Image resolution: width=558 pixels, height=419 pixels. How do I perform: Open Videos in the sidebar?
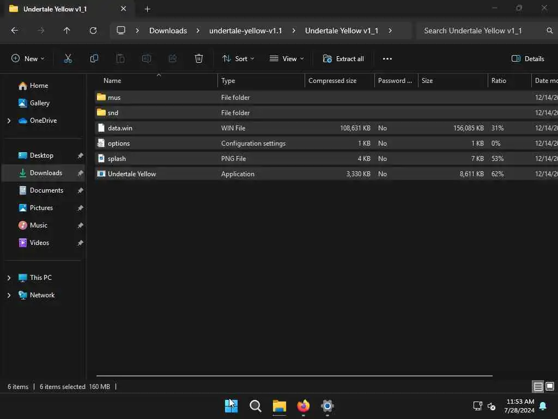(39, 243)
